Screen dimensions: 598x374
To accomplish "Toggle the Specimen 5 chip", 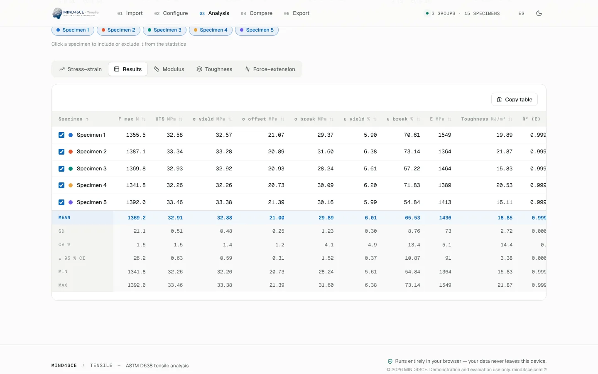I will pos(257,30).
